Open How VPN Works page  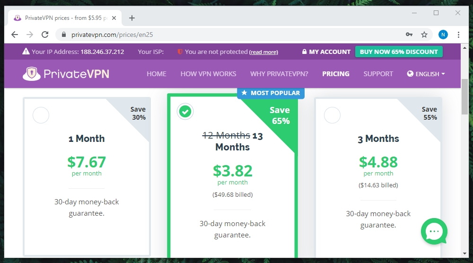(208, 74)
